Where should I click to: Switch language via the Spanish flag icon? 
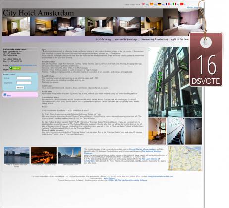pos(151,4)
